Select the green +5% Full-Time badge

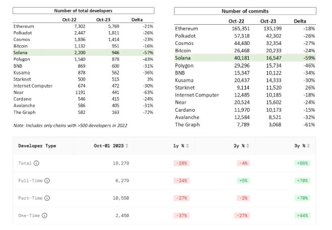[x=242, y=181]
